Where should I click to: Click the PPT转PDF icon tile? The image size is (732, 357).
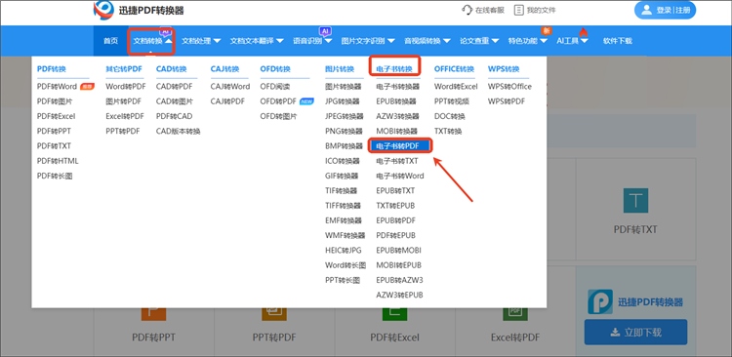pyautogui.click(x=274, y=314)
